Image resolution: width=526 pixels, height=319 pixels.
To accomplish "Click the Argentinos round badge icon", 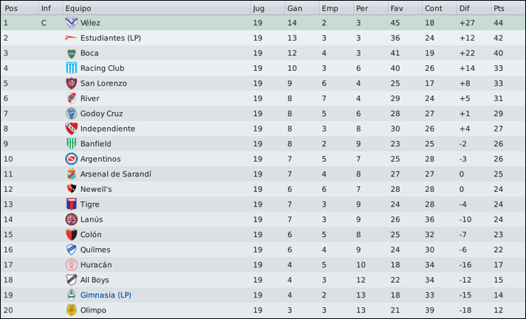I will 71,159.
